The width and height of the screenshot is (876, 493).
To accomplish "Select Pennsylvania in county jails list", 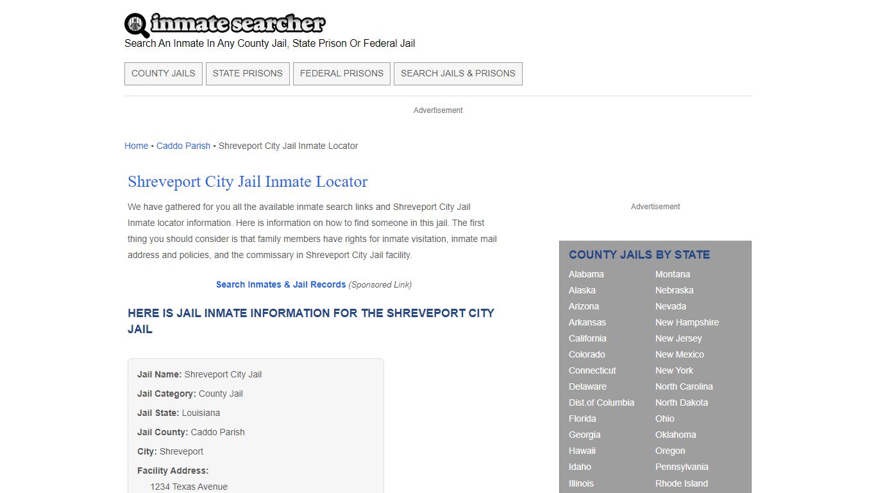I will pos(682,467).
